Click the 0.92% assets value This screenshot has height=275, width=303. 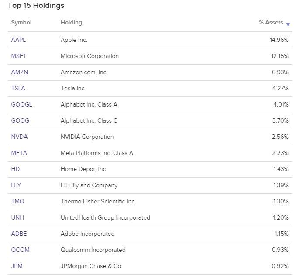click(280, 266)
